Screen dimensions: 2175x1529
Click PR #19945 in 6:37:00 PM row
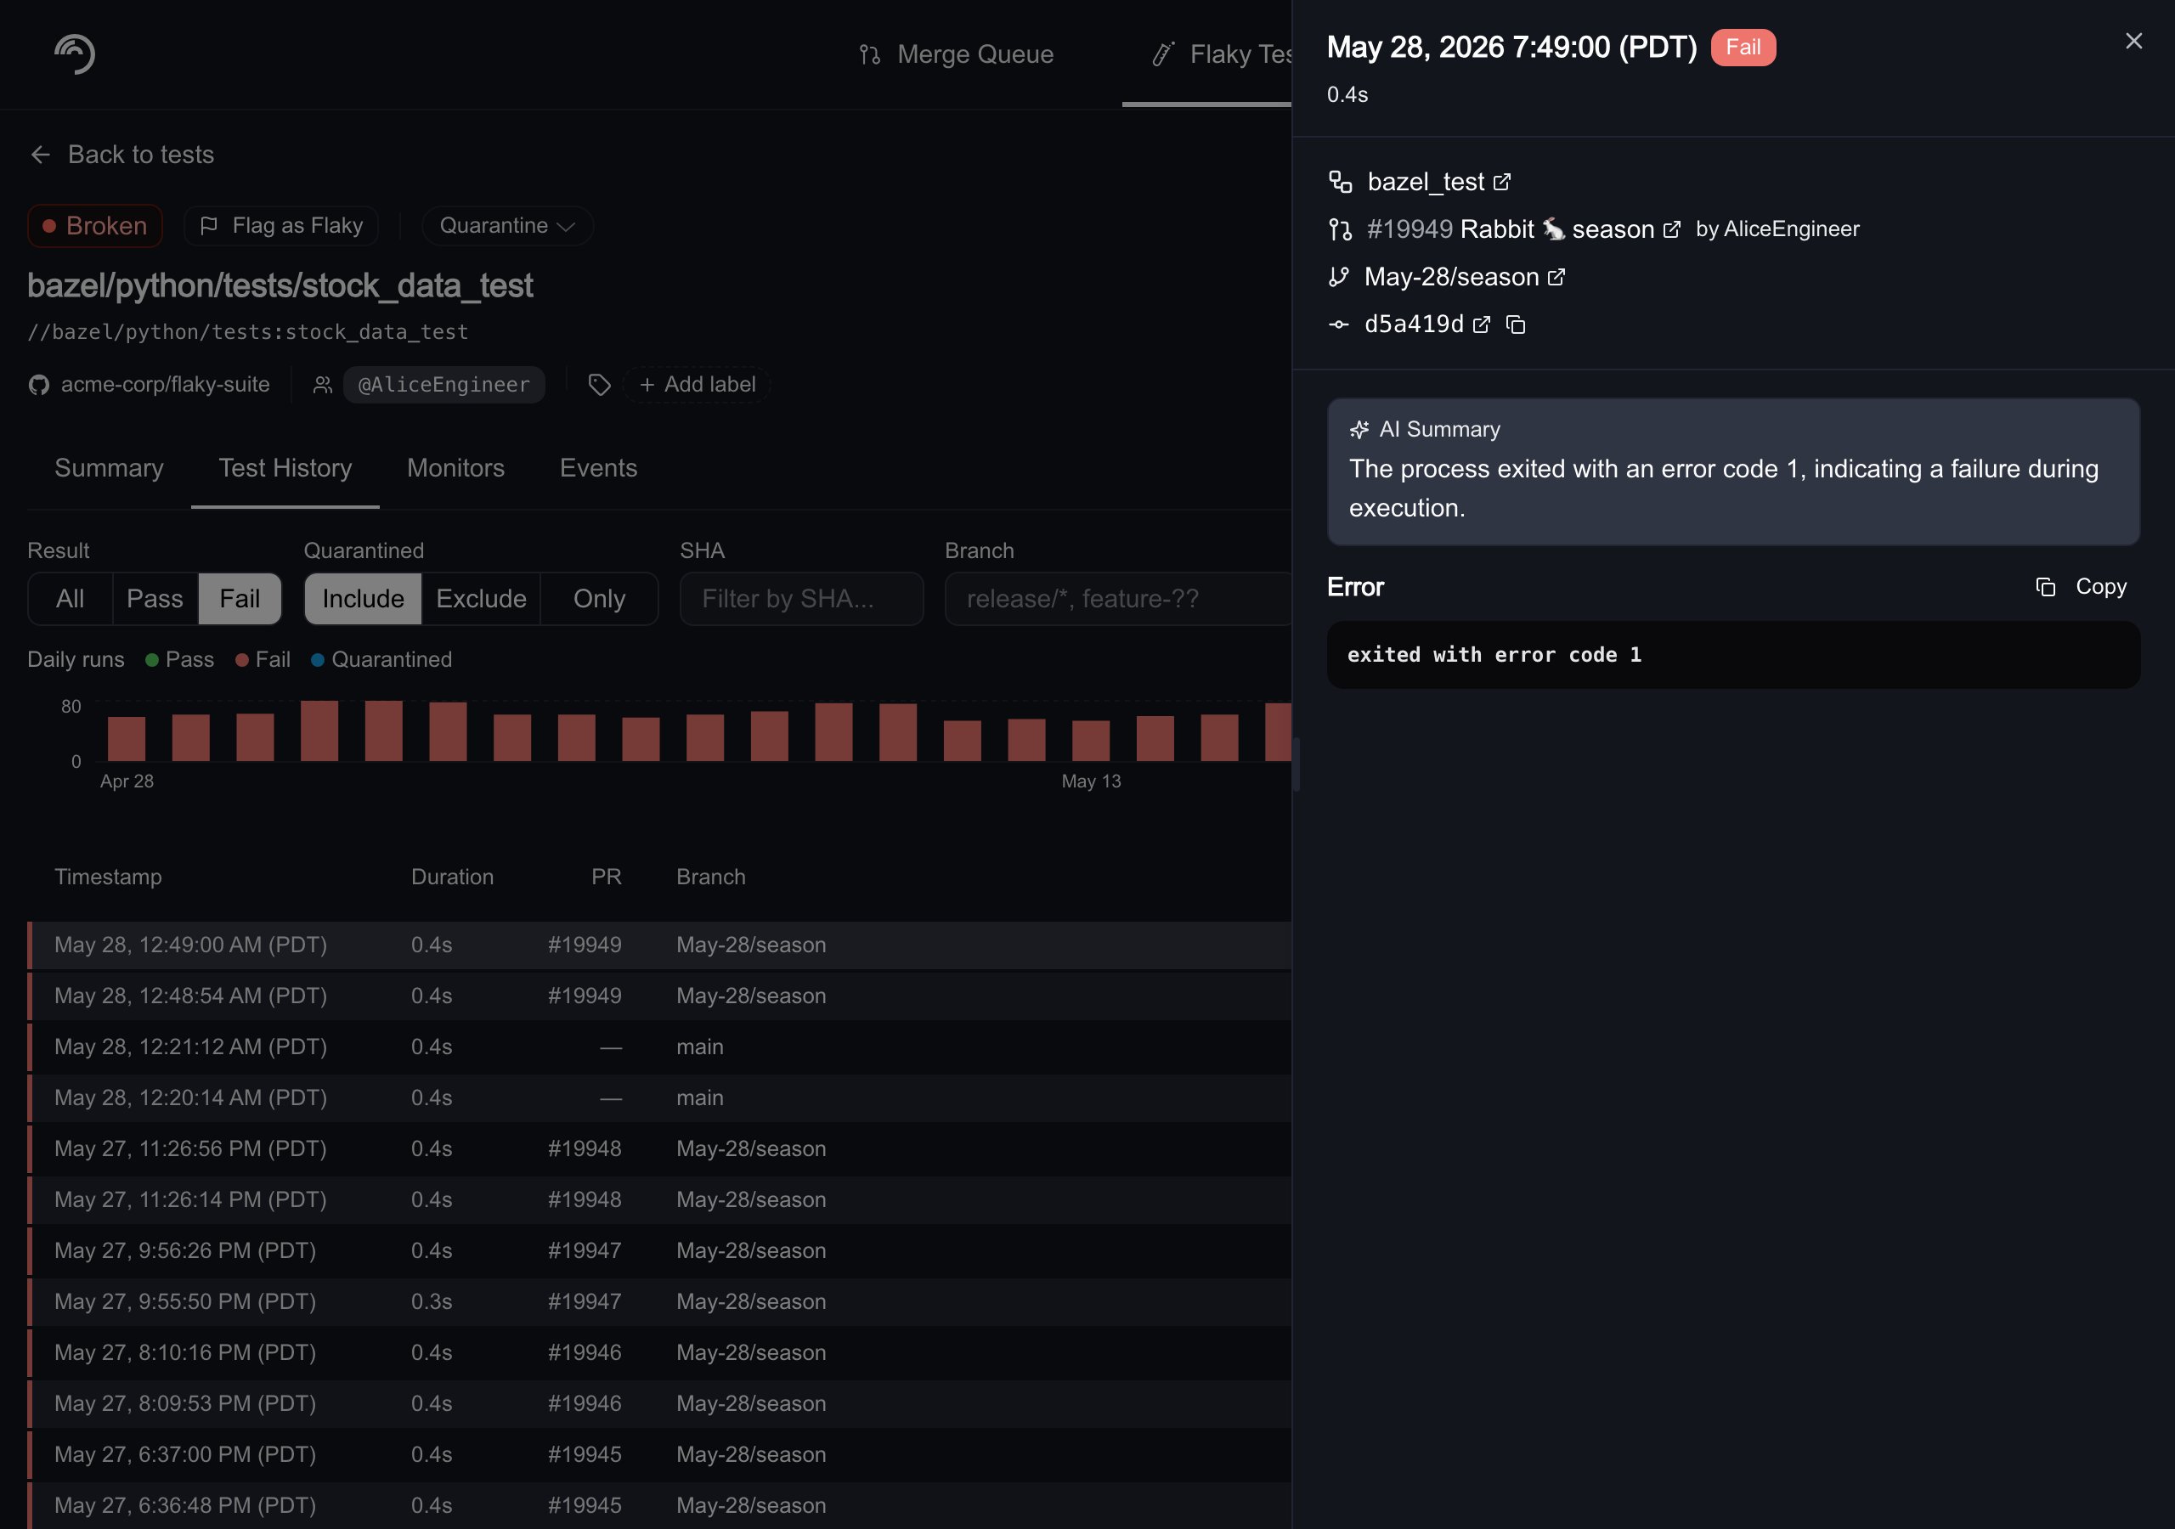click(x=585, y=1454)
